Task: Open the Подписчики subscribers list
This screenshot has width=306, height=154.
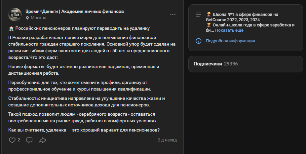Action: (x=208, y=64)
